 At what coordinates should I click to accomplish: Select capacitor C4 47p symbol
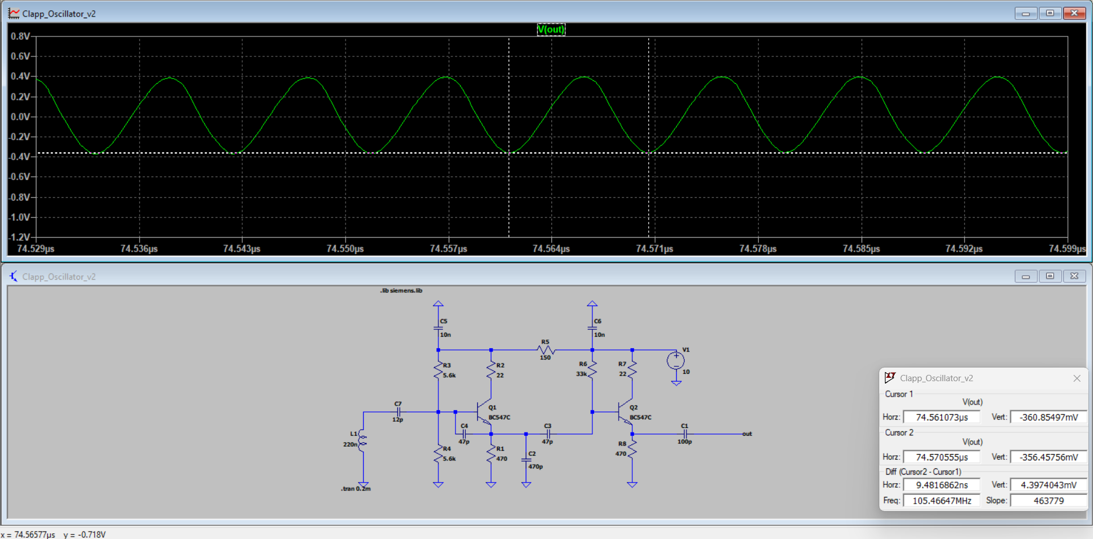464,434
